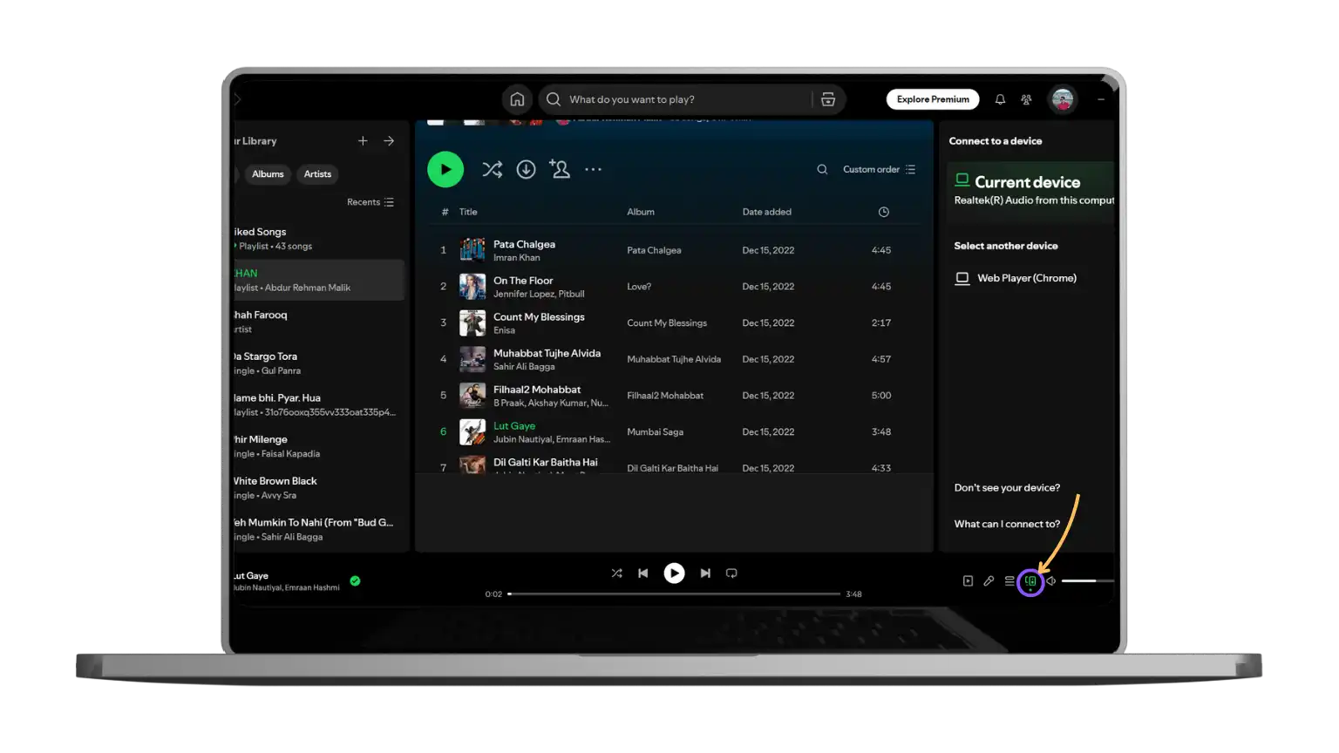
Task: Toggle shuffle in the bottom player bar
Action: coord(616,573)
